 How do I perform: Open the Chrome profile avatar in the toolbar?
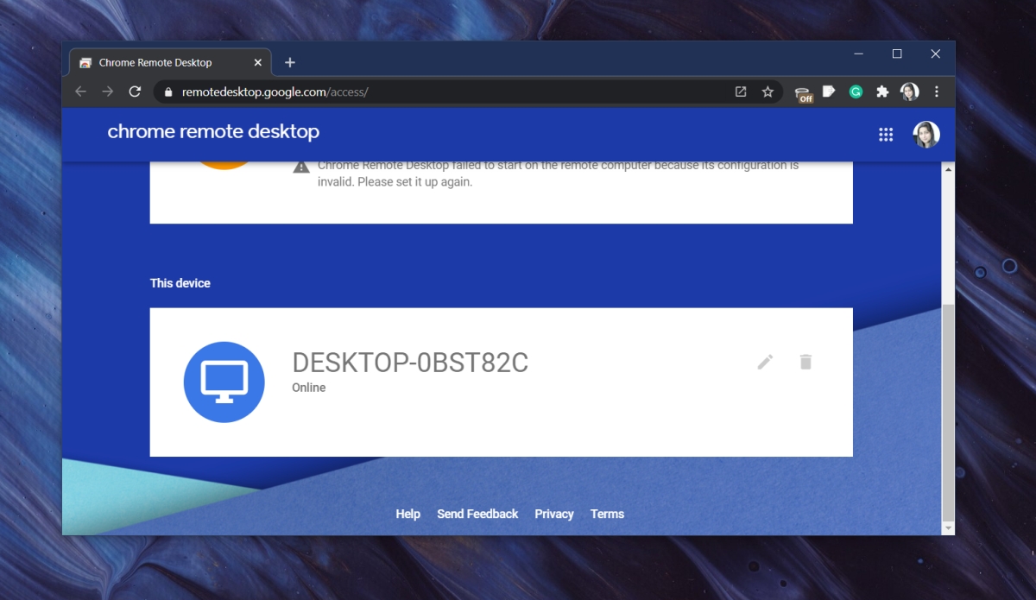[x=909, y=91]
